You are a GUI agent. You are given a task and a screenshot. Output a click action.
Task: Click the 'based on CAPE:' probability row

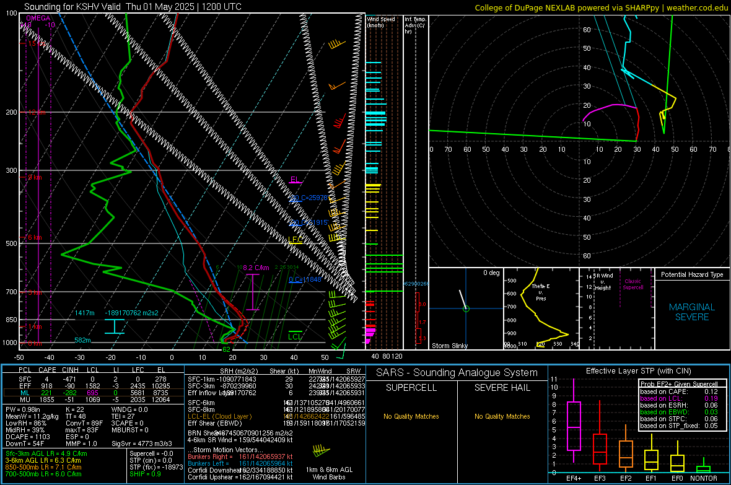679,391
